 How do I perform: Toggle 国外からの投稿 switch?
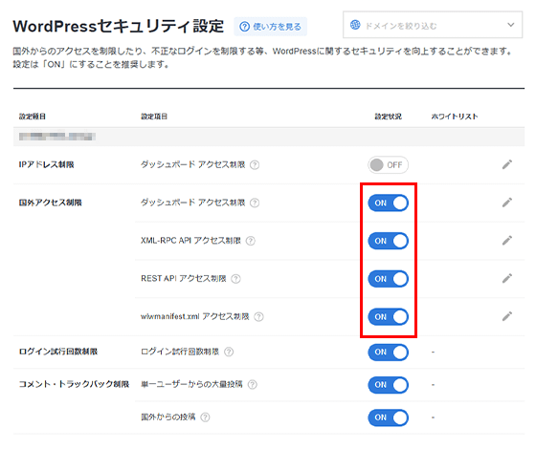(x=388, y=417)
